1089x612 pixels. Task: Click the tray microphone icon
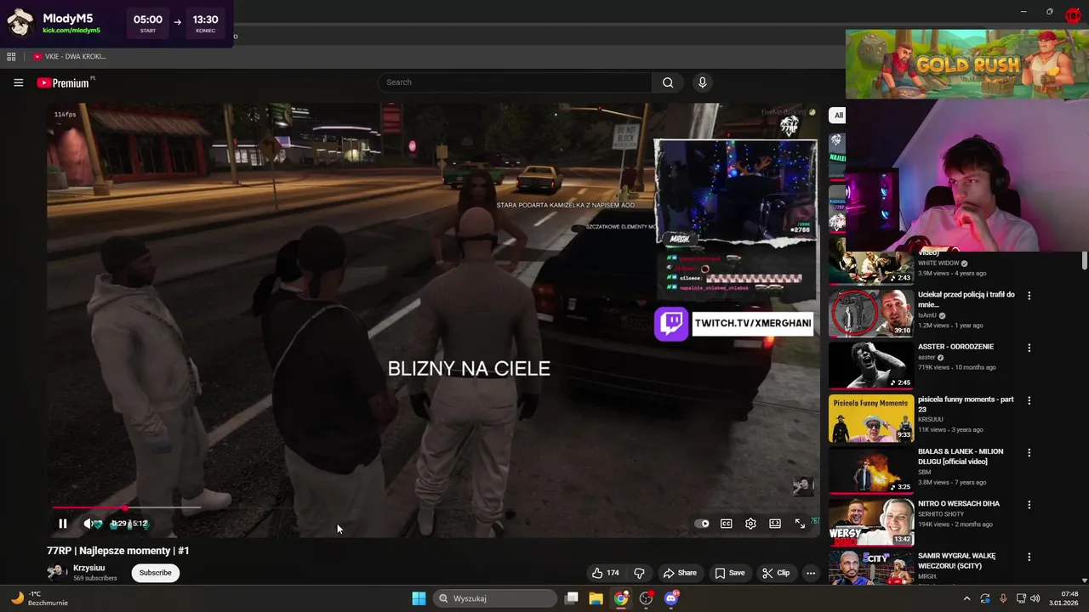pyautogui.click(x=1003, y=598)
